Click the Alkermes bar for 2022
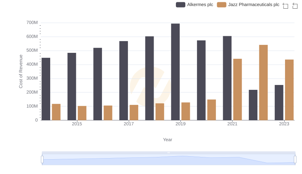Screen dimensions: 302x174 tap(253, 105)
